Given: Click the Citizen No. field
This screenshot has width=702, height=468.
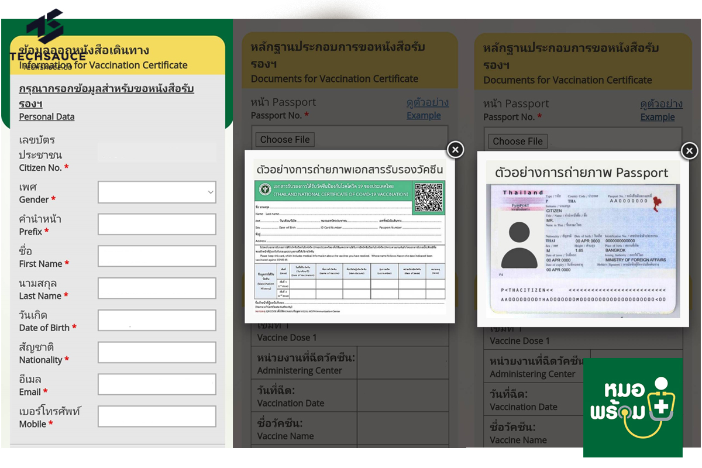Looking at the screenshot, I should point(157,153).
